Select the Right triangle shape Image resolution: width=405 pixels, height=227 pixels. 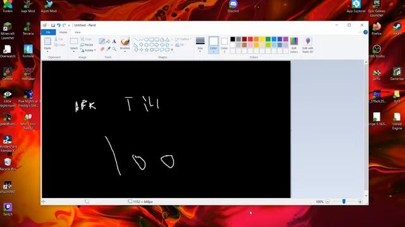click(x=136, y=45)
